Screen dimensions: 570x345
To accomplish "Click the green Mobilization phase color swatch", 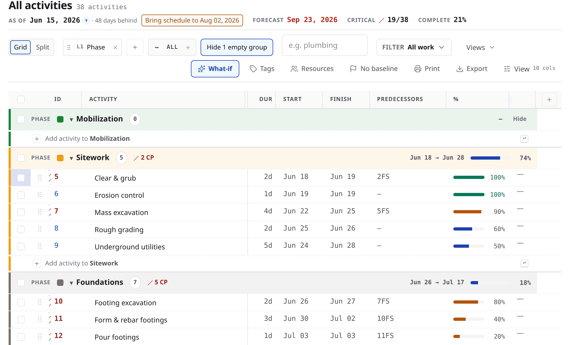I will (x=60, y=119).
